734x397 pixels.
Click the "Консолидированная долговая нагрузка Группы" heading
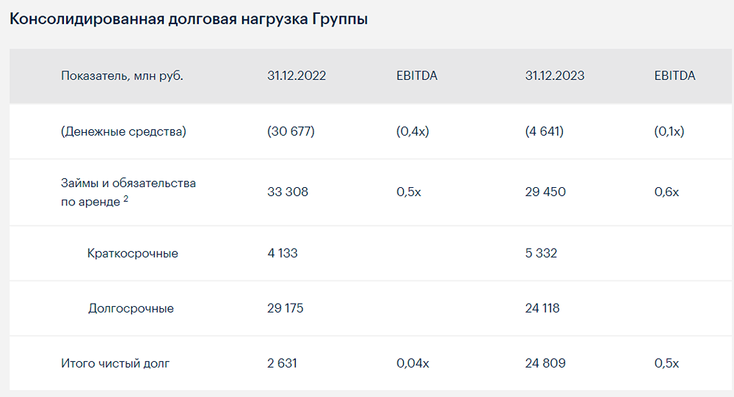click(189, 19)
